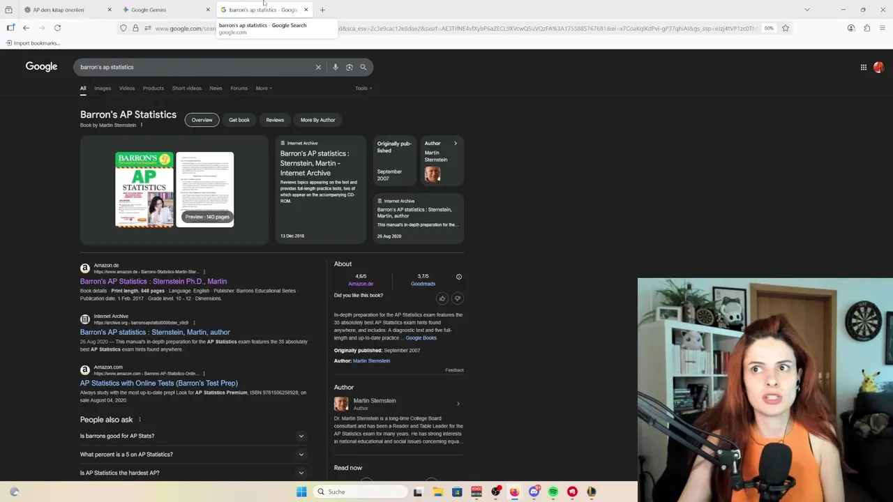Open Internet Archive Sternstein, Martin, author result
This screenshot has height=502, width=893.
click(x=155, y=332)
